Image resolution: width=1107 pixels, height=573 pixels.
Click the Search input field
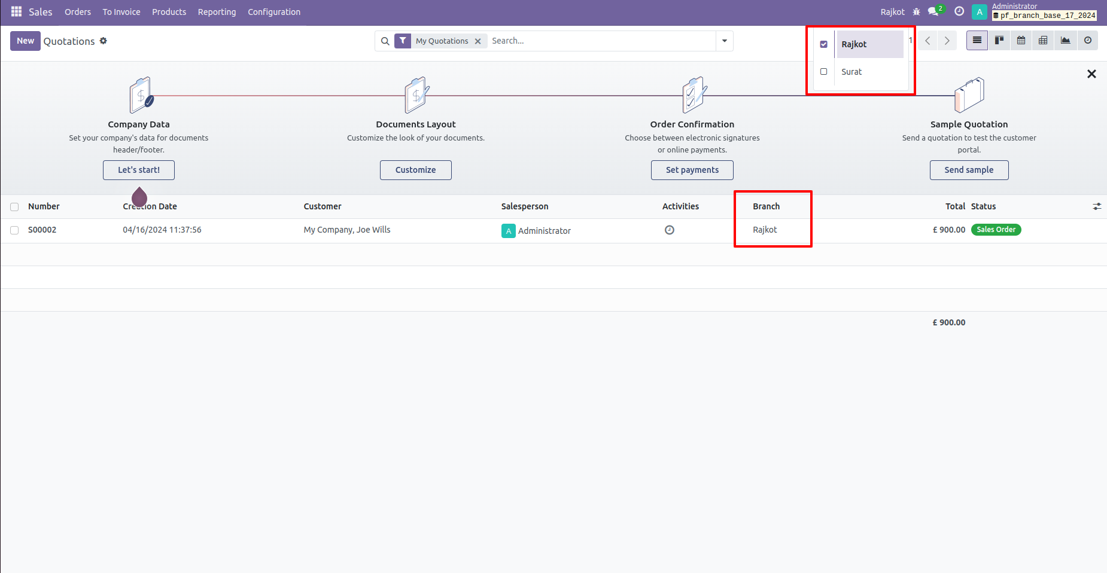pyautogui.click(x=598, y=41)
